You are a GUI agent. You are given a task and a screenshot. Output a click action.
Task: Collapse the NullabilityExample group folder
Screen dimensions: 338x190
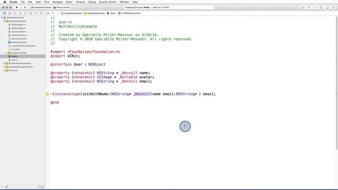tap(5, 21)
